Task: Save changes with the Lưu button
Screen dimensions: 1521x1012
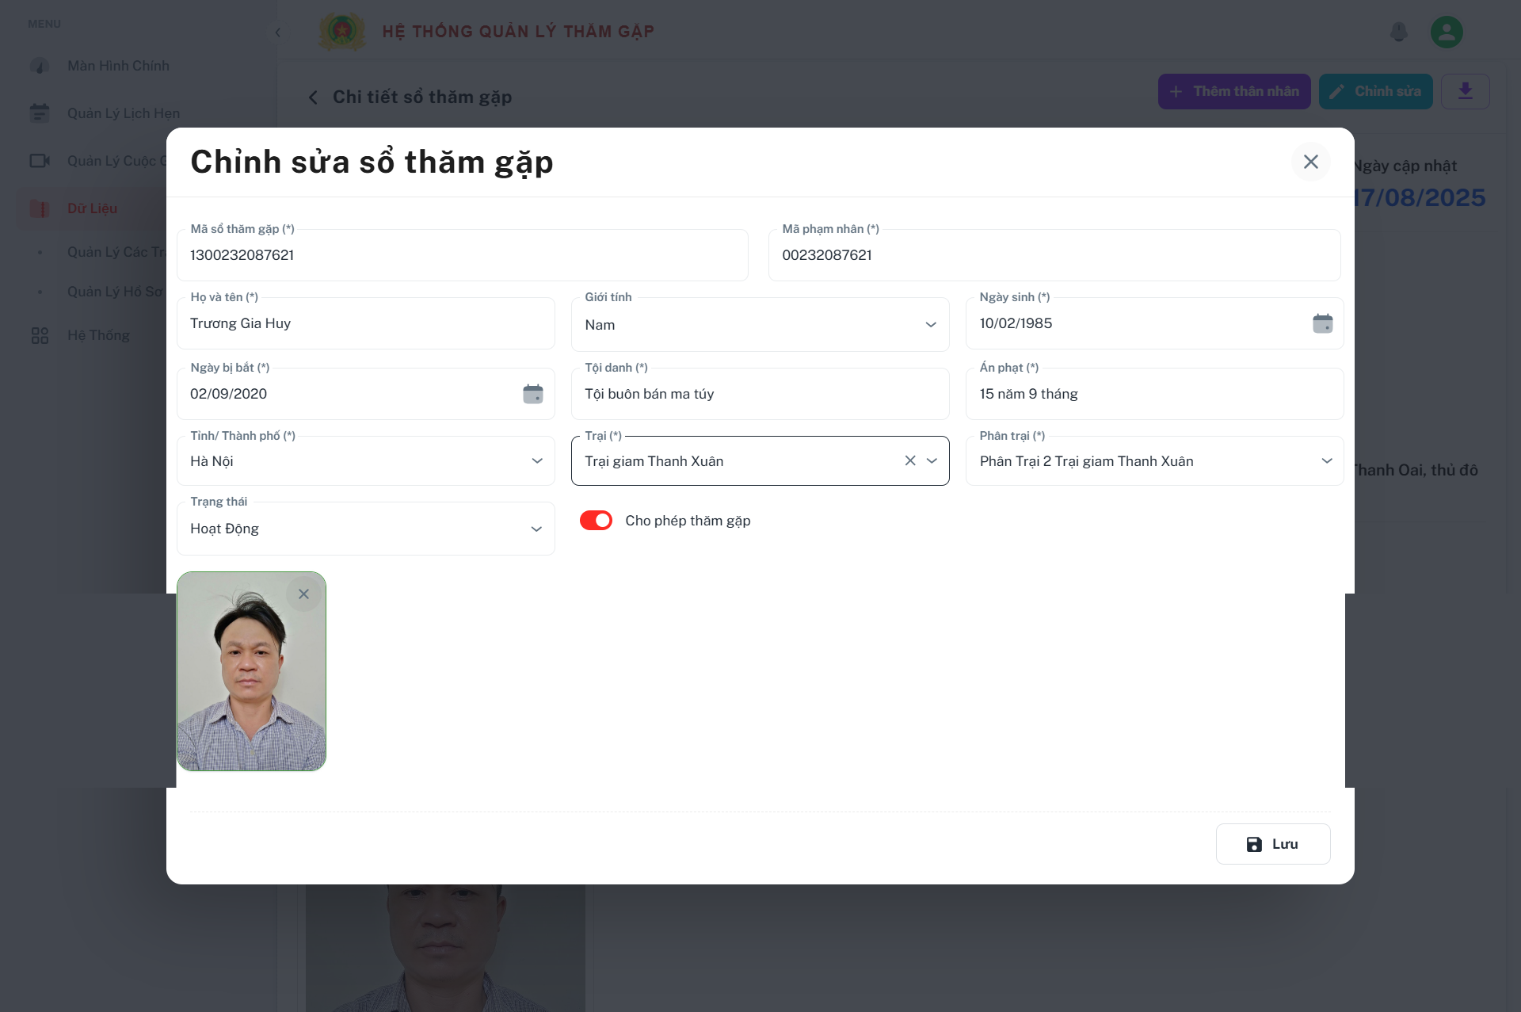Action: point(1273,844)
